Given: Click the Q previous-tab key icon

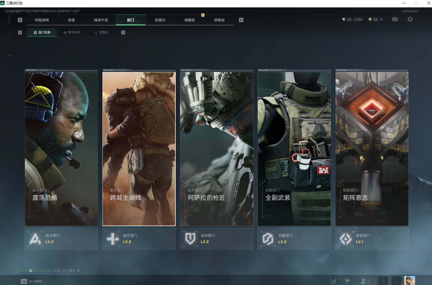Looking at the screenshot, I should 20,20.
